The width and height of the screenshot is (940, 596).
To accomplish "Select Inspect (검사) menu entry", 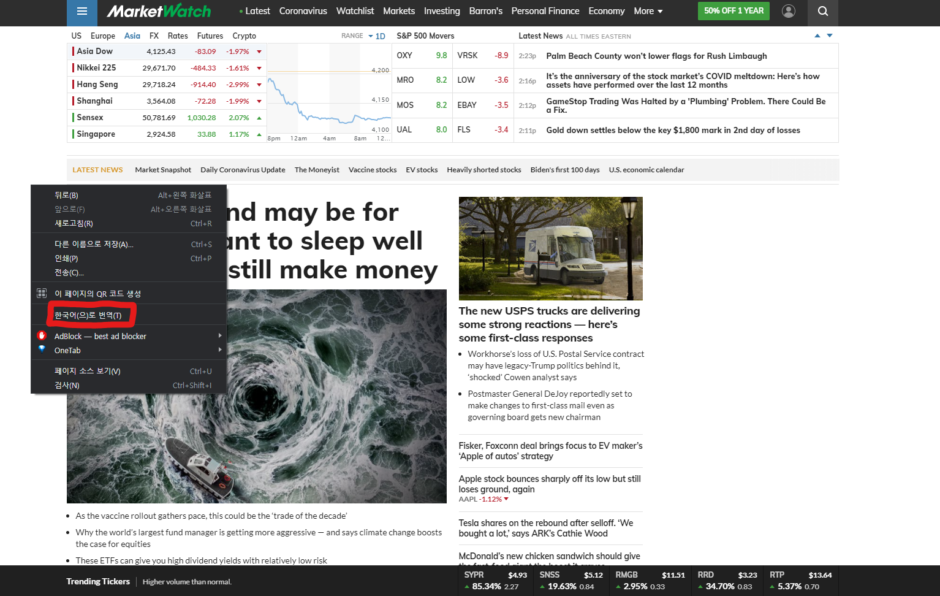I will (x=129, y=385).
